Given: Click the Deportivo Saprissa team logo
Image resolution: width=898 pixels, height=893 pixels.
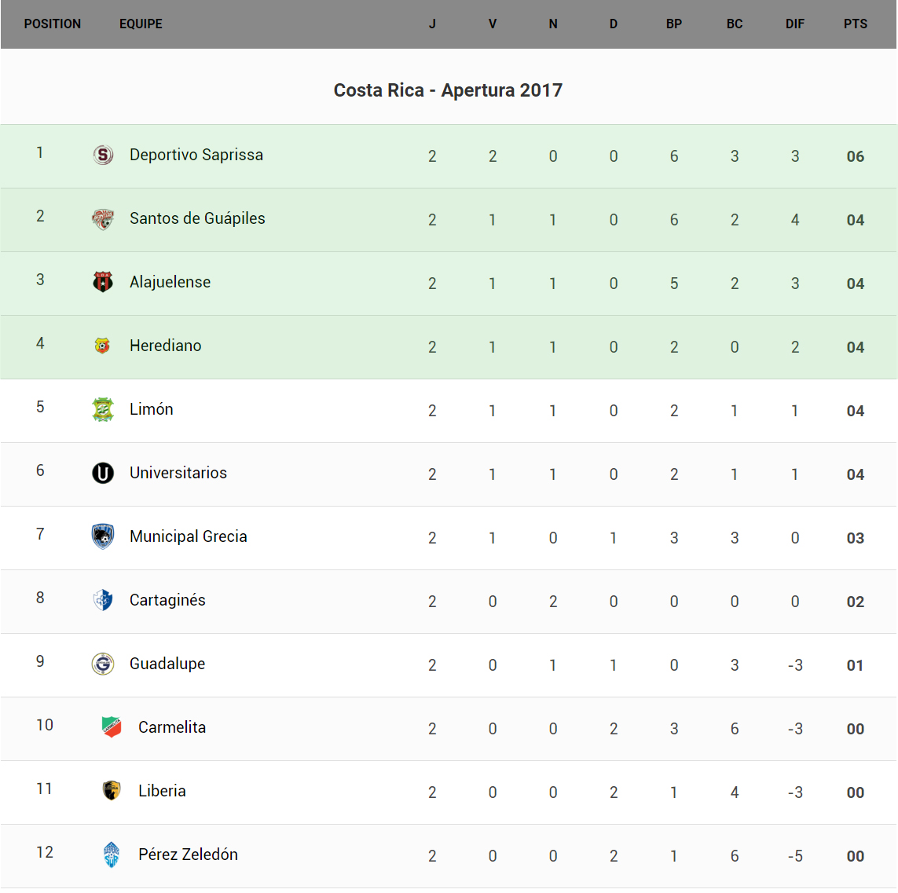Looking at the screenshot, I should [x=103, y=156].
